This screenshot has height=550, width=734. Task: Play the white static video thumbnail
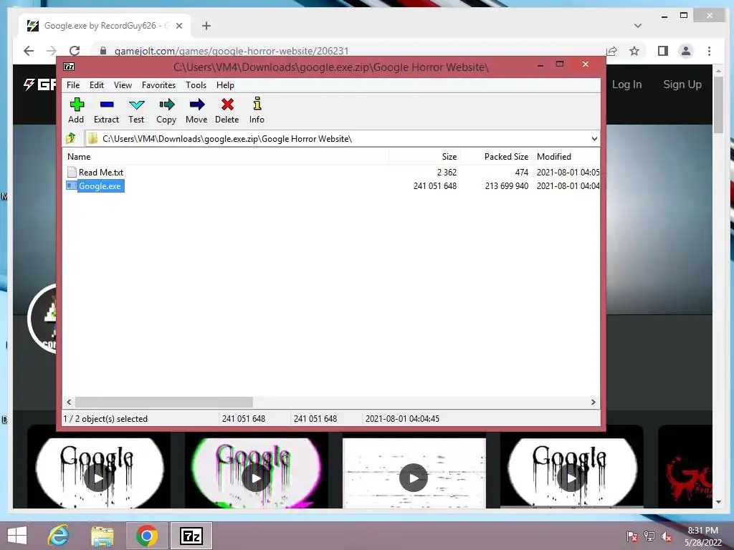[414, 478]
